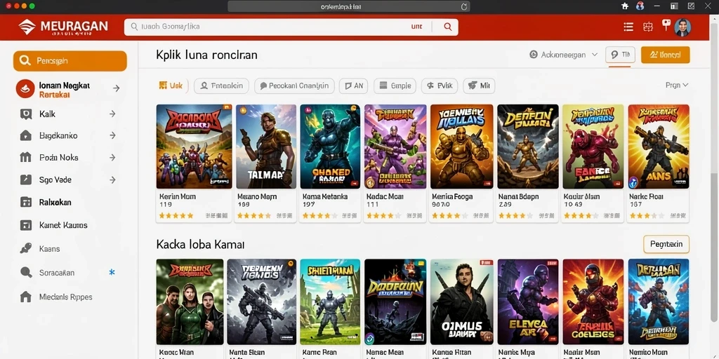Image resolution: width=719 pixels, height=359 pixels.
Task: Click the star rating under Kerim Mom
Action: 176,215
